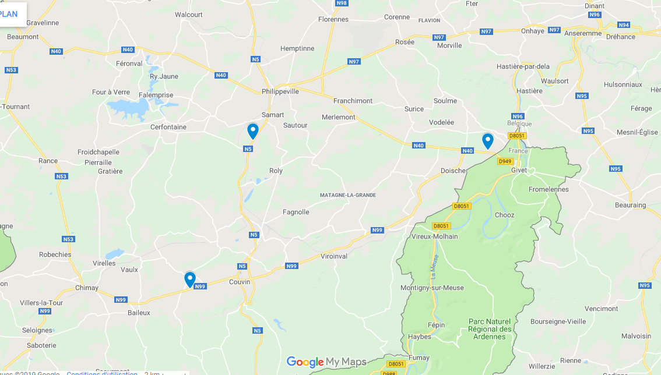Open the blue pin west of Couvin
This screenshot has height=375, width=661.
[x=189, y=280]
